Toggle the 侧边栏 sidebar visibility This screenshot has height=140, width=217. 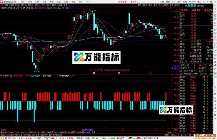pyautogui.click(x=175, y=135)
